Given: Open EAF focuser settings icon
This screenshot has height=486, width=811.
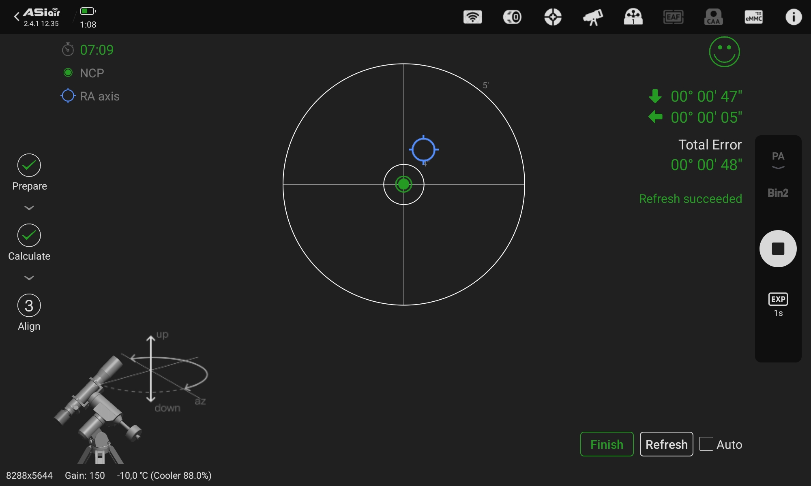Looking at the screenshot, I should point(673,17).
